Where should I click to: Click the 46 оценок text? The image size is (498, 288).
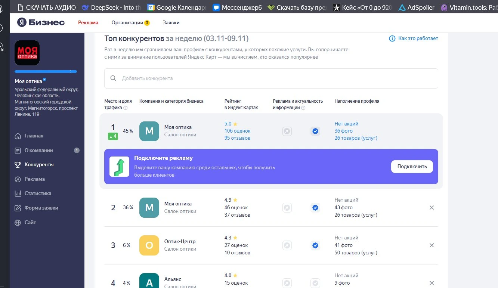tap(236, 208)
